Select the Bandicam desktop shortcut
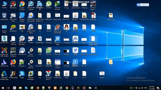Image resolution: width=161 pixels, height=90 pixels. coord(13,5)
